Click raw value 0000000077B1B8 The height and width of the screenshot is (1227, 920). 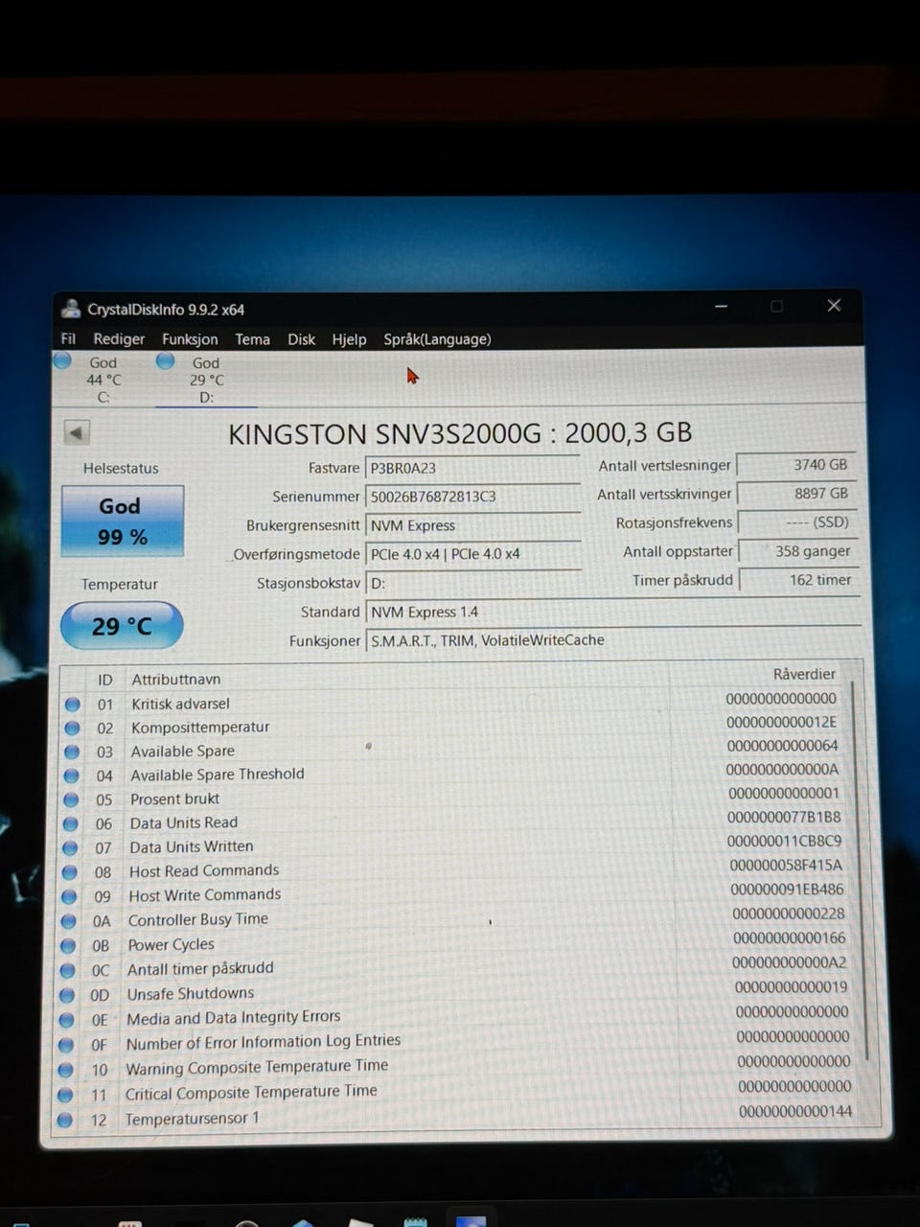[784, 818]
